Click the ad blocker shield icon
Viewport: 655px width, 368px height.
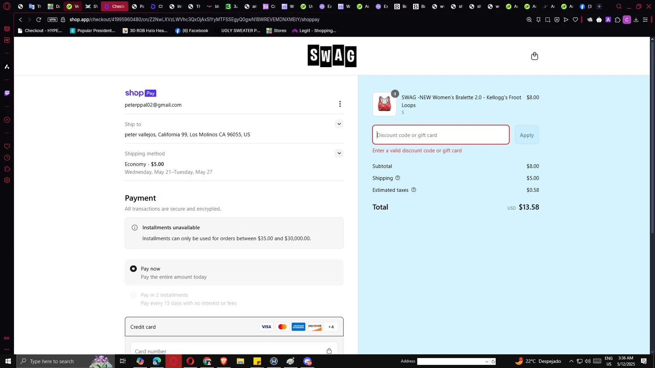click(557, 20)
